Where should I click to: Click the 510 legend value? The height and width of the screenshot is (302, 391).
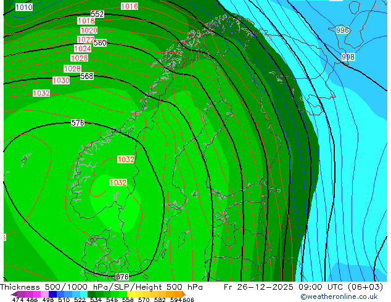pyautogui.click(x=64, y=300)
